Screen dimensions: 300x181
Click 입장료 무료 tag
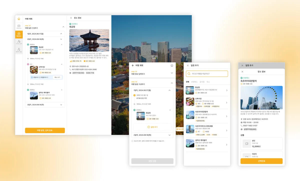[x=90, y=73]
